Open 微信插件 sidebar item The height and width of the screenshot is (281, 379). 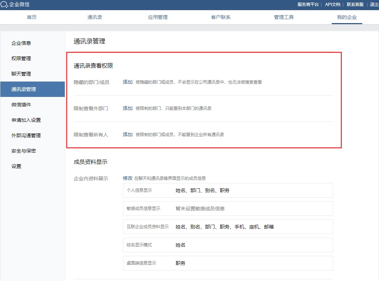point(21,105)
